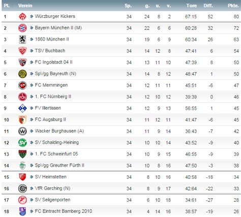This screenshot has height=217, width=241.
Task: Click the 1860 München II lion crest
Action: tap(22, 40)
